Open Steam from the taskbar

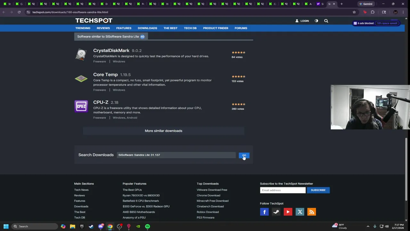coord(91,227)
